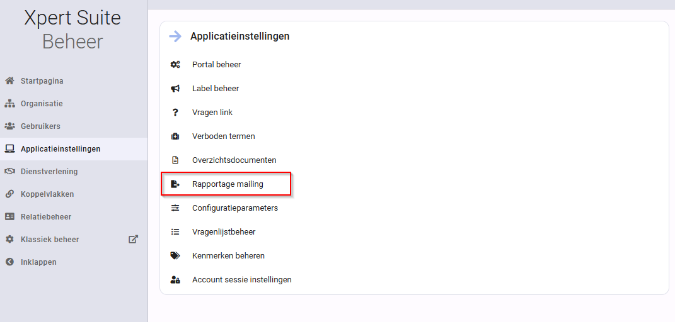Click the Kenmerken beheren tags icon

tap(175, 256)
